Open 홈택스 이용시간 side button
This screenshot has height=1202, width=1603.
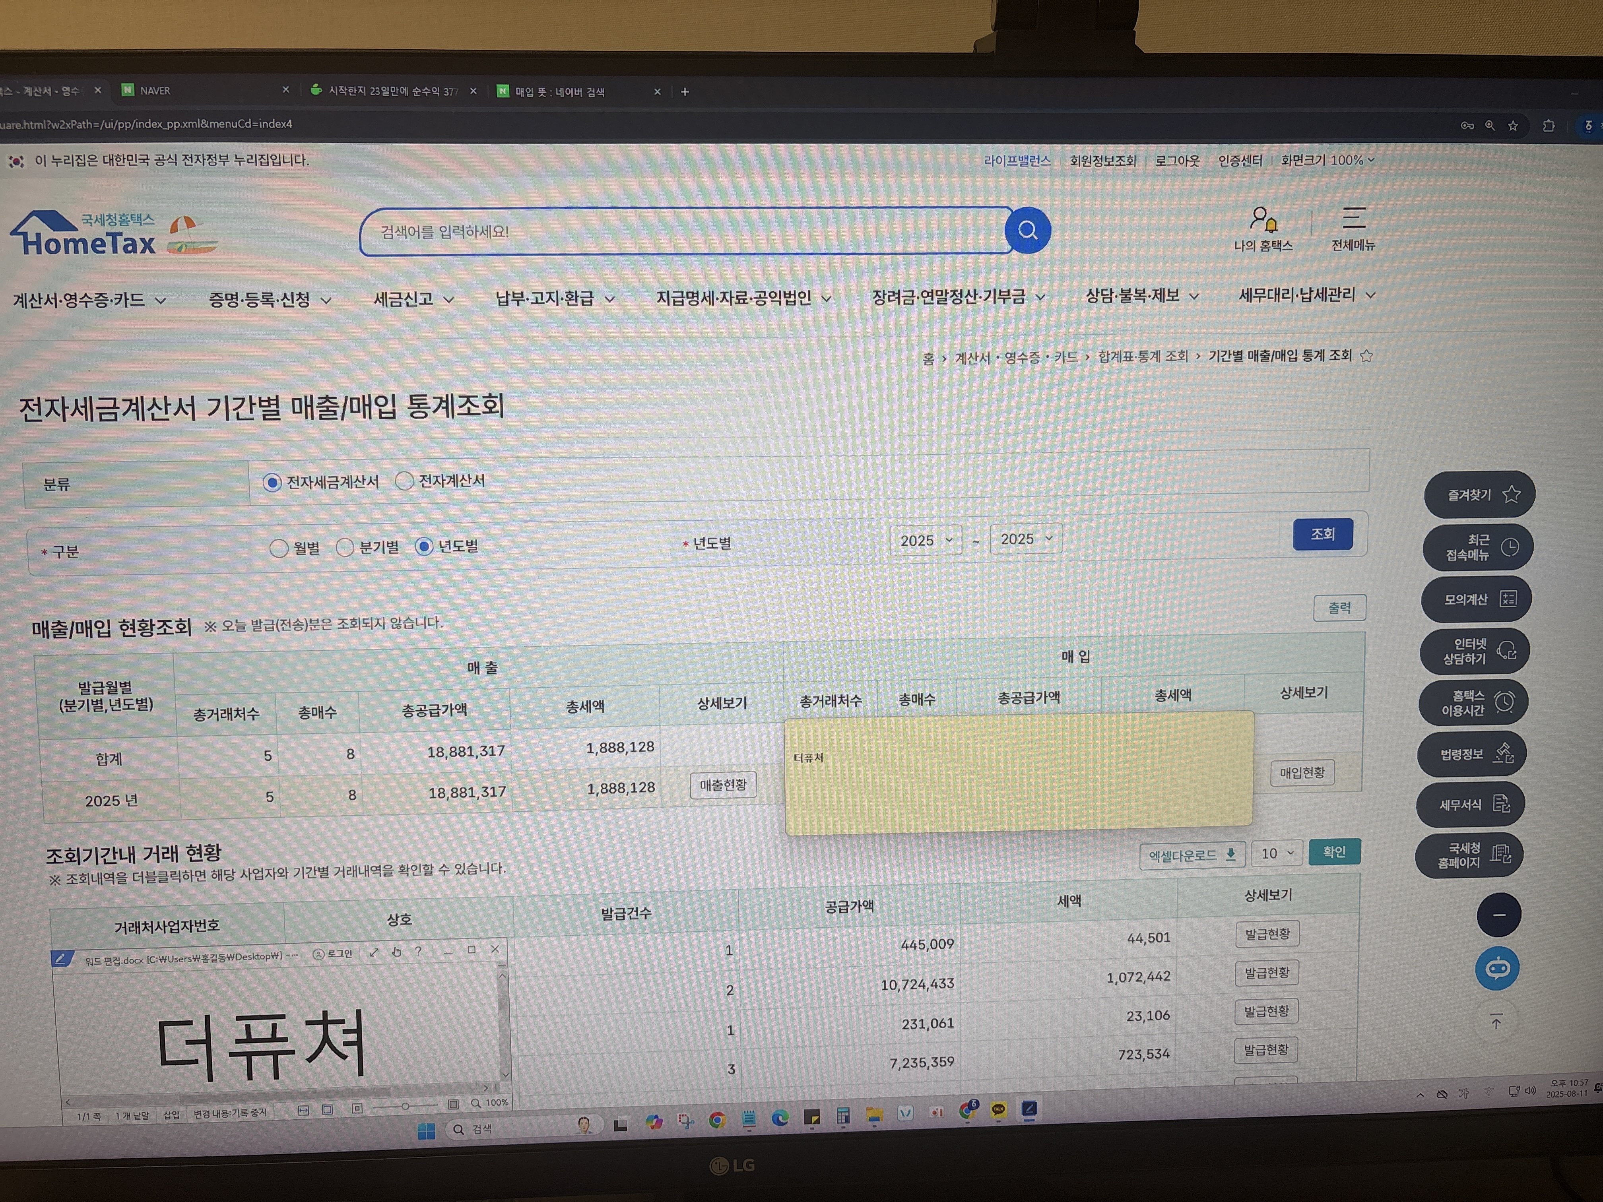1473,702
